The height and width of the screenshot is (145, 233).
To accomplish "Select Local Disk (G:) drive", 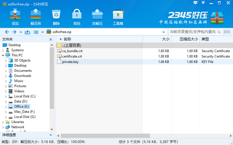I will tap(25, 117).
